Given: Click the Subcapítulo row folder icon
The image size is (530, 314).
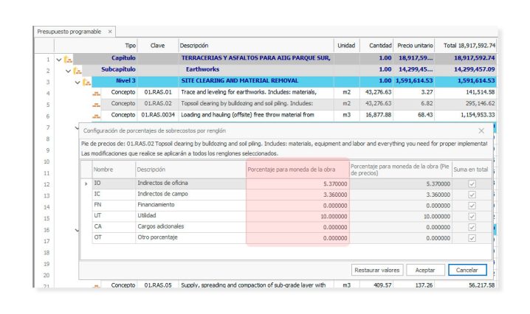Looking at the screenshot, I should coord(78,71).
